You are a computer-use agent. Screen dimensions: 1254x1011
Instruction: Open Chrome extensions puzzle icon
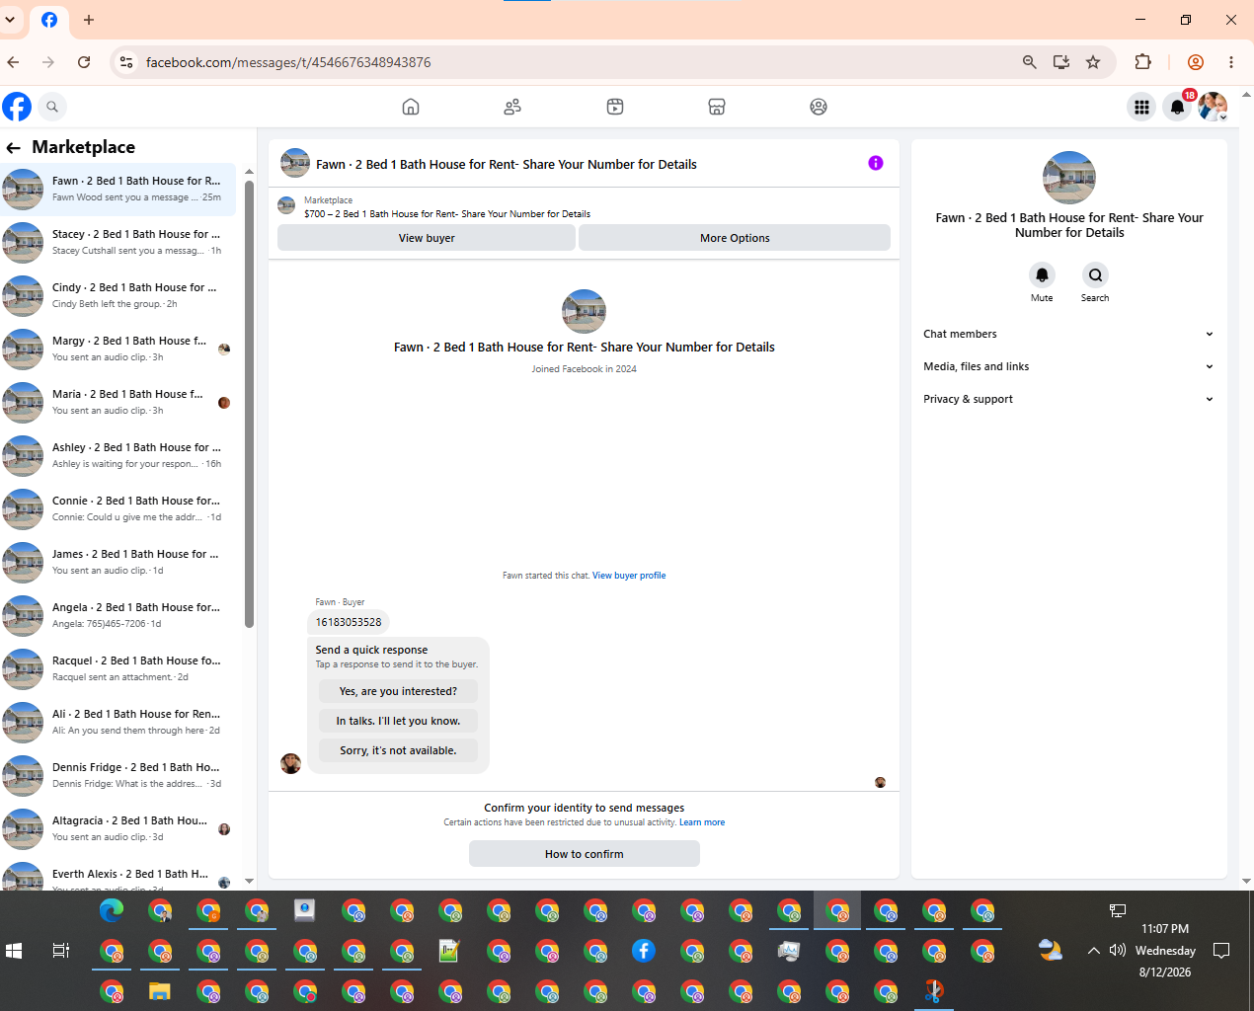pyautogui.click(x=1143, y=62)
